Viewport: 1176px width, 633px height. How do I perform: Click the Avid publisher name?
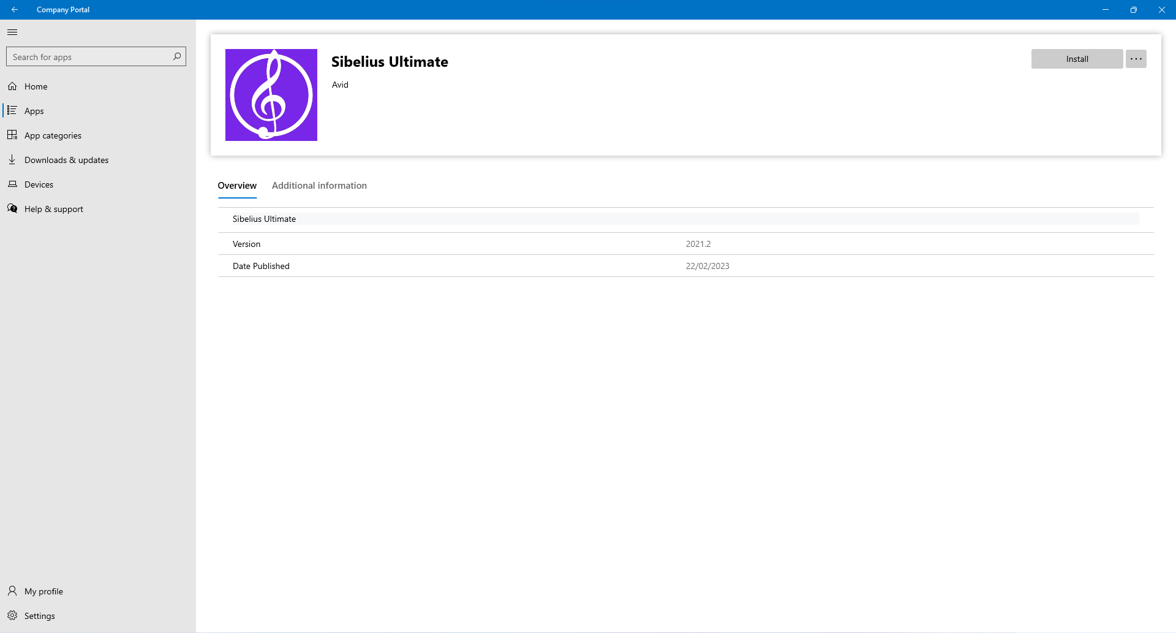(x=340, y=85)
